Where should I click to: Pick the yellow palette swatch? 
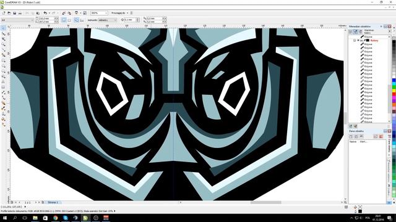coord(394,91)
